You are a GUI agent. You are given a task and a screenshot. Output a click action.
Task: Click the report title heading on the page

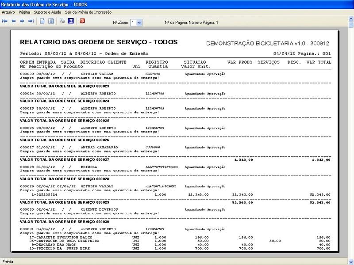[x=99, y=42]
